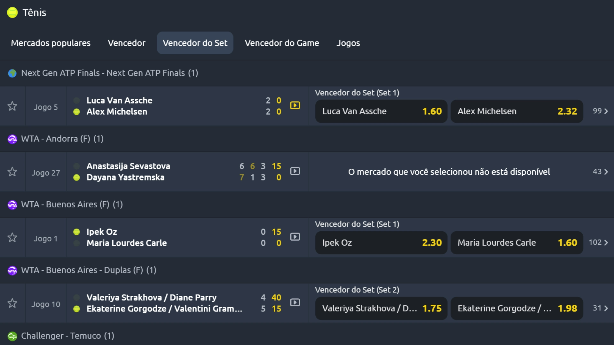Bet on Luca Van Assche at 1.60
The width and height of the screenshot is (614, 345).
point(381,111)
